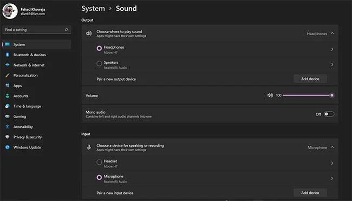Viewport: 352px width, 201px height.
Task: Open the Bluetooth & devices section
Action: pyautogui.click(x=37, y=55)
